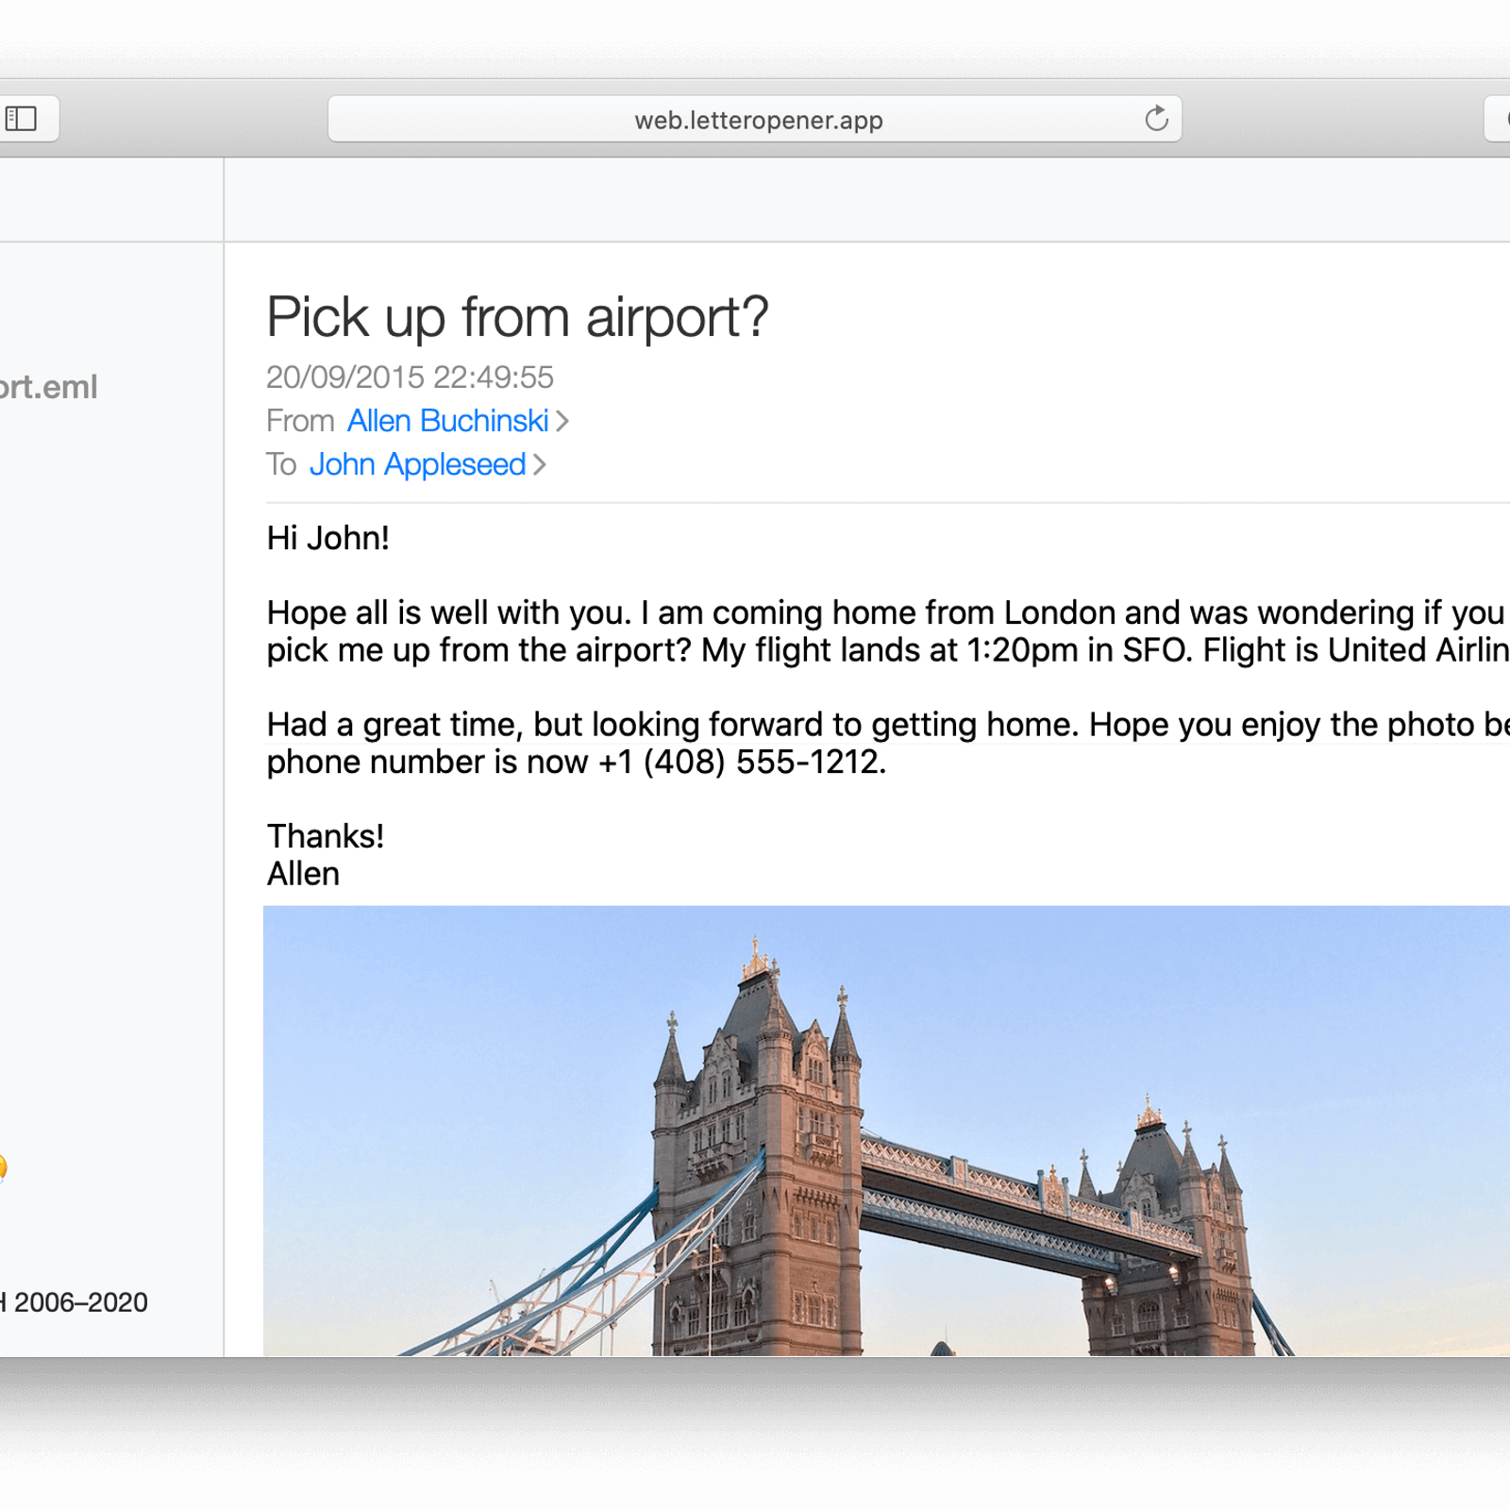Click the 'Thanks!' closing line
The image size is (1510, 1510).
[326, 836]
